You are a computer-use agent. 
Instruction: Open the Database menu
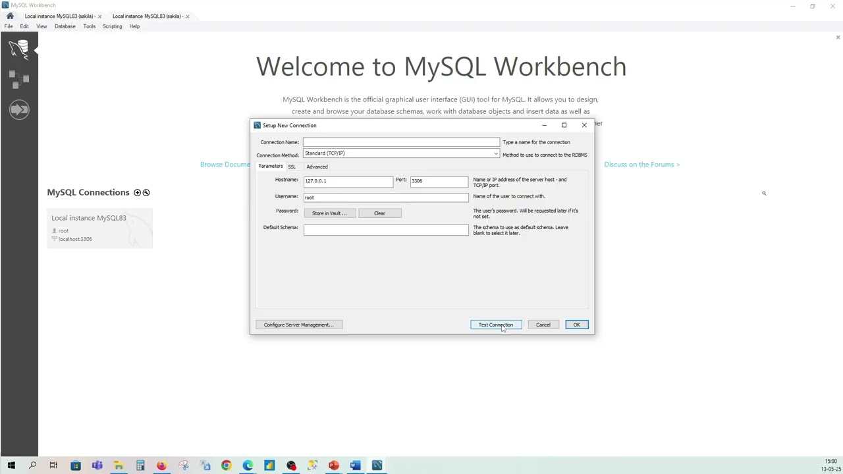(65, 26)
